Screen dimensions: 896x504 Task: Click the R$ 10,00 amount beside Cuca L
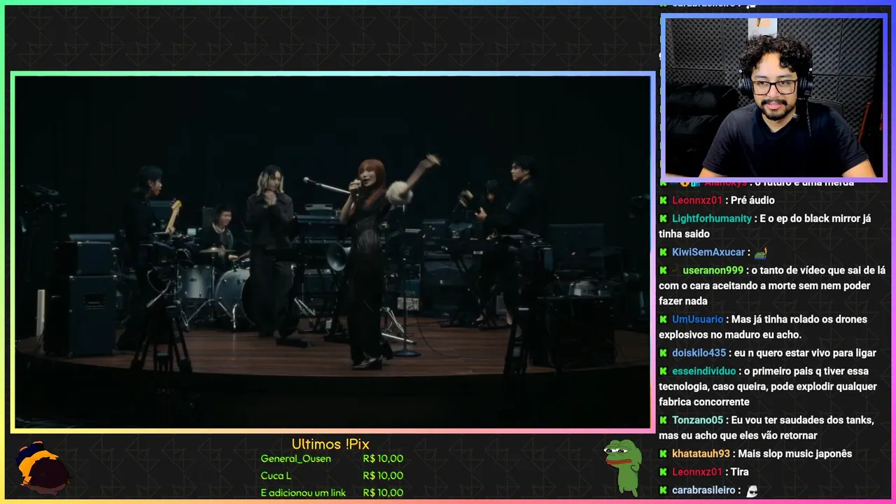point(383,476)
